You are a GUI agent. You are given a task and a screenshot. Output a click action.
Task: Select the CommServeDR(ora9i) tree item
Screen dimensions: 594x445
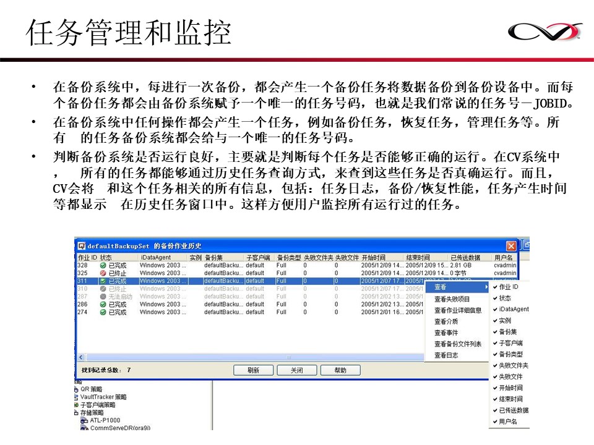coord(121,428)
